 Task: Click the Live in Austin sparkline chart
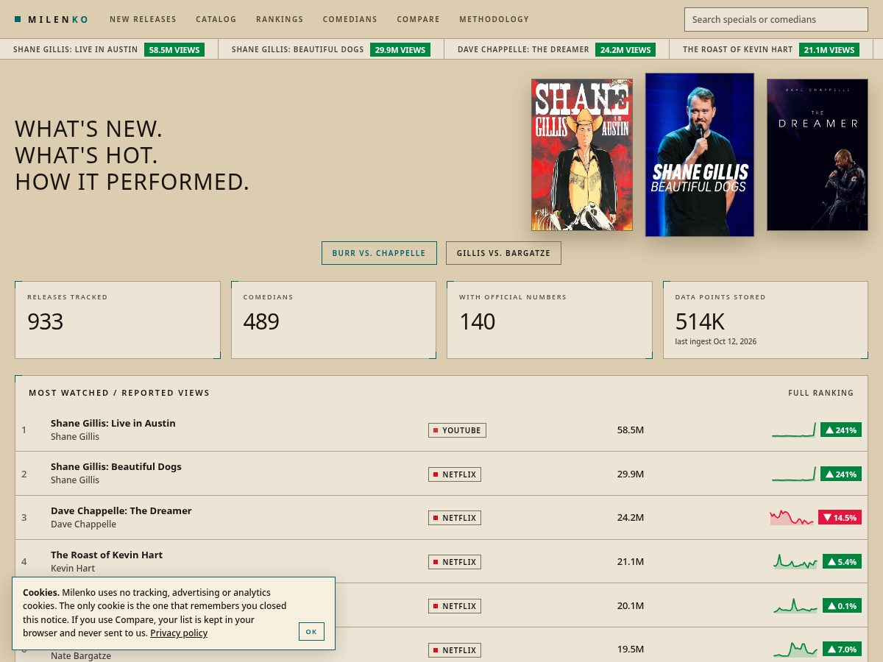pyautogui.click(x=794, y=430)
